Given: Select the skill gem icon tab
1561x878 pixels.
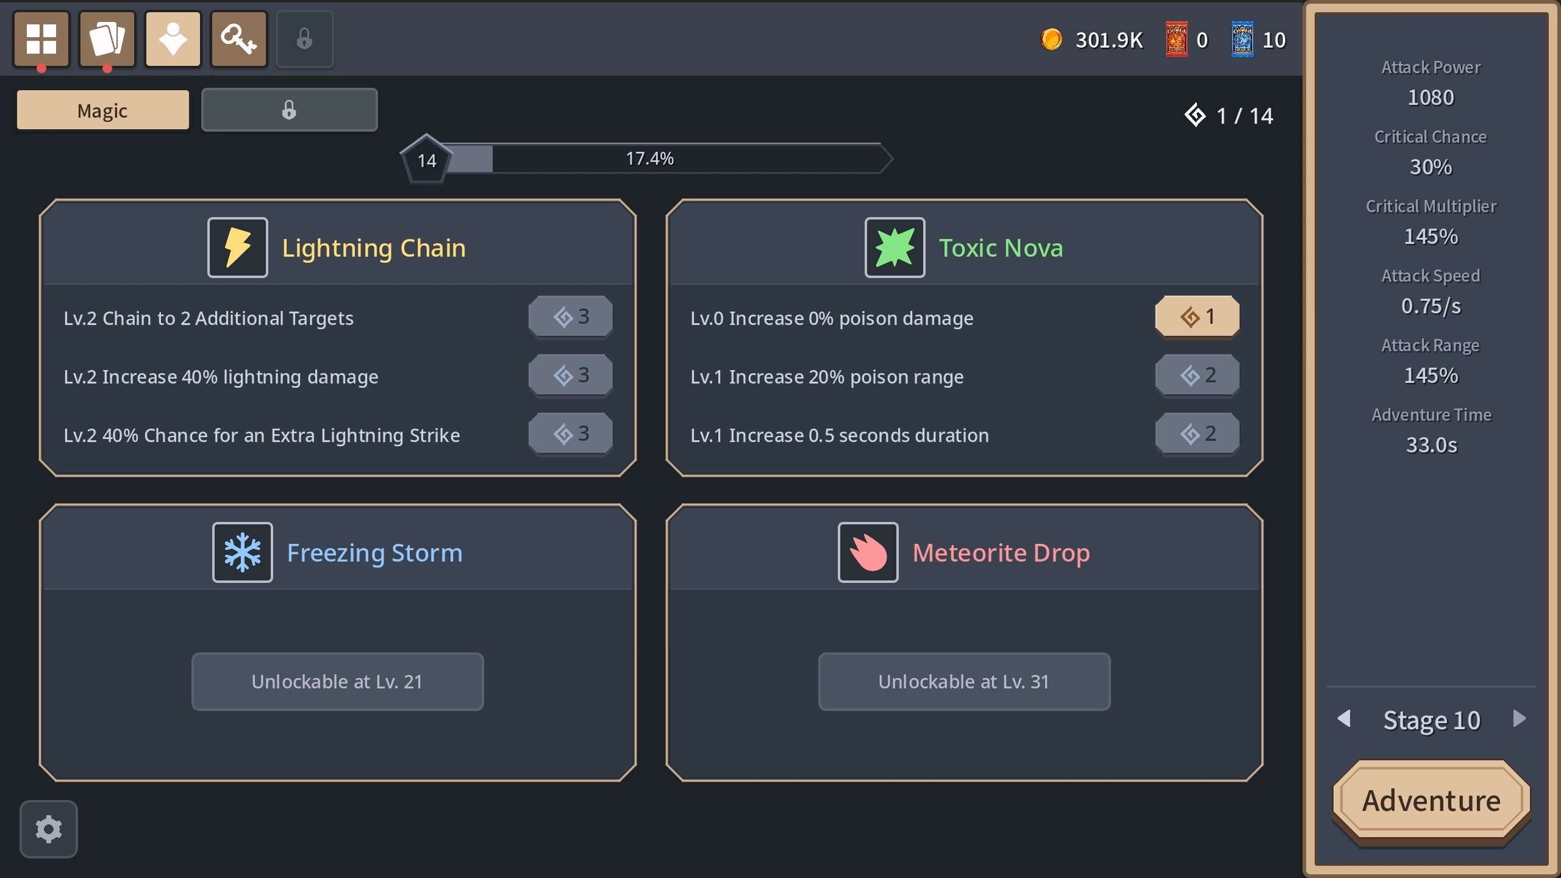Looking at the screenshot, I should click(x=173, y=39).
